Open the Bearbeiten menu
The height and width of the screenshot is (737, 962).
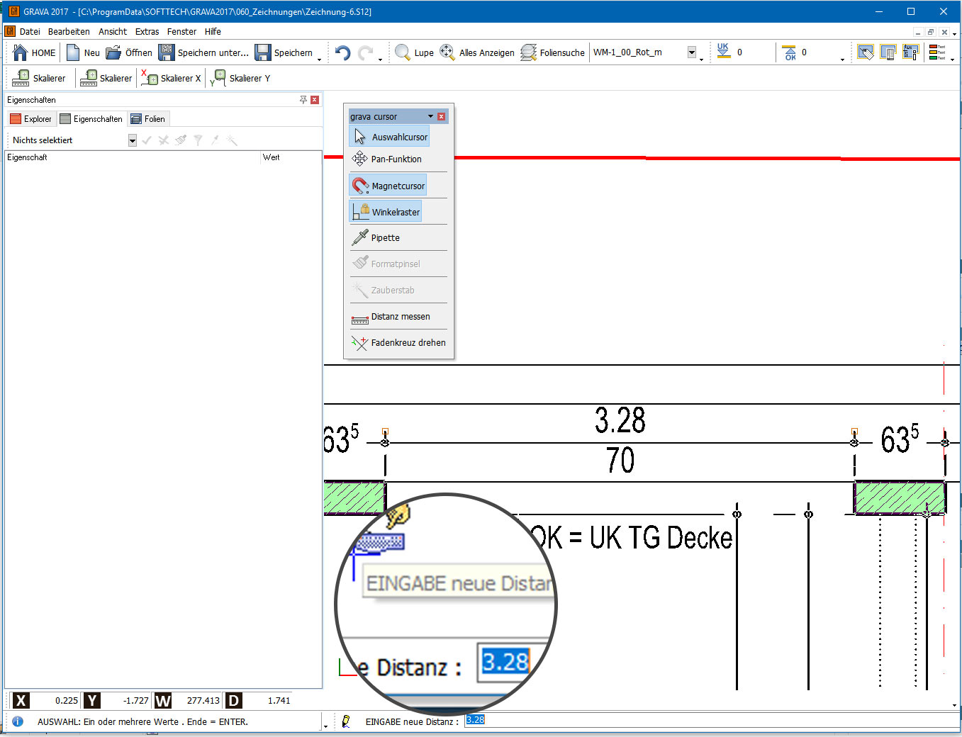tap(69, 31)
